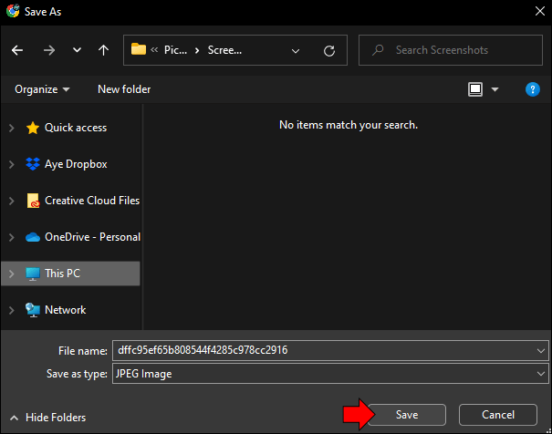Refresh the Screenshots folder listing
The height and width of the screenshot is (434, 552).
point(329,51)
